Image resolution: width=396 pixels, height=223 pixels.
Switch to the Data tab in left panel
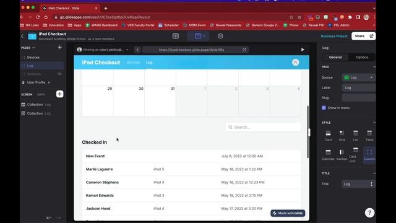pos(41,94)
